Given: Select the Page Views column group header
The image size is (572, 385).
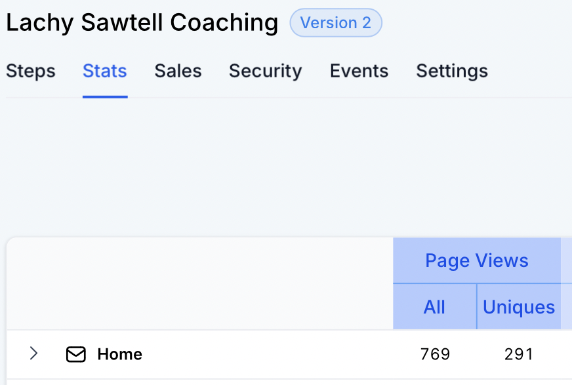Looking at the screenshot, I should point(477,260).
